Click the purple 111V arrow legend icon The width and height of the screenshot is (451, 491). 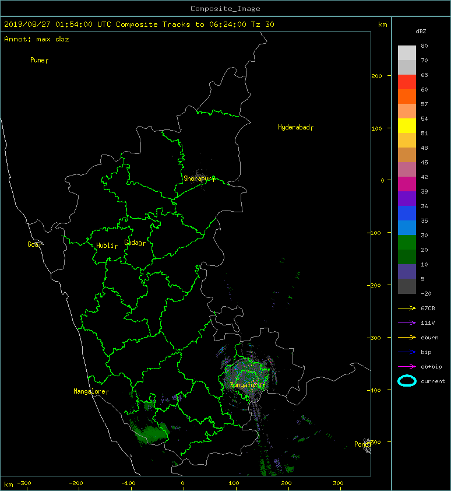tap(407, 322)
